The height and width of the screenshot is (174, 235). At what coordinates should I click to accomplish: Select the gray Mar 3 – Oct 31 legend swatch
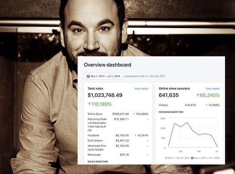166,158
